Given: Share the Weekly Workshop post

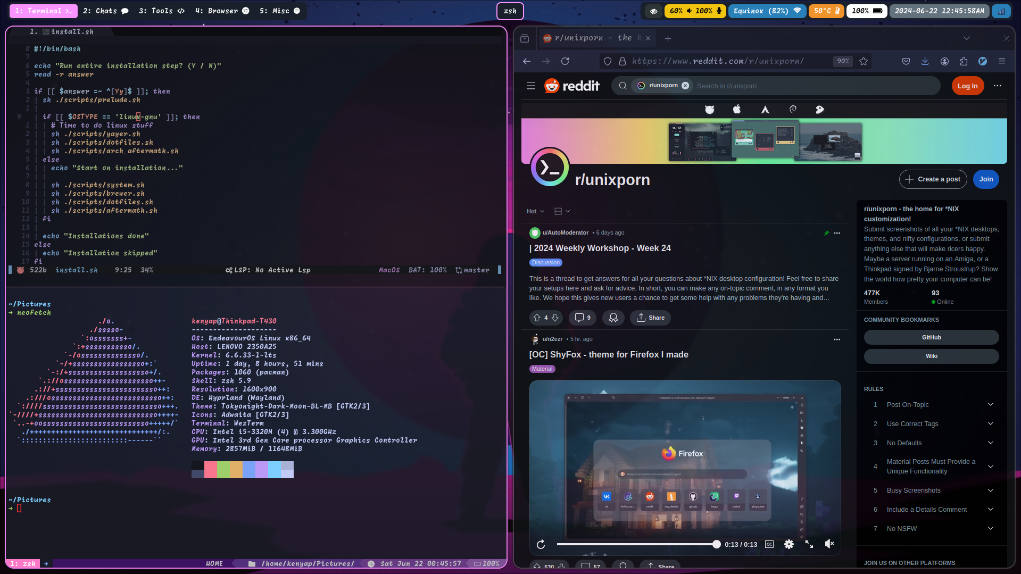Looking at the screenshot, I should (650, 318).
